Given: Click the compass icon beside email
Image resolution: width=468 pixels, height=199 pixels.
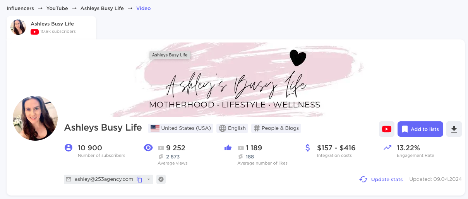Looking at the screenshot, I should [x=161, y=179].
